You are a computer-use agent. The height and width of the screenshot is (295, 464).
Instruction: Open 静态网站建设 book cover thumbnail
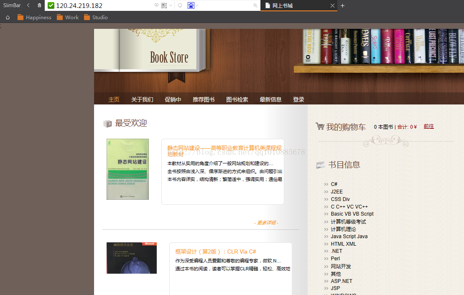click(127, 169)
